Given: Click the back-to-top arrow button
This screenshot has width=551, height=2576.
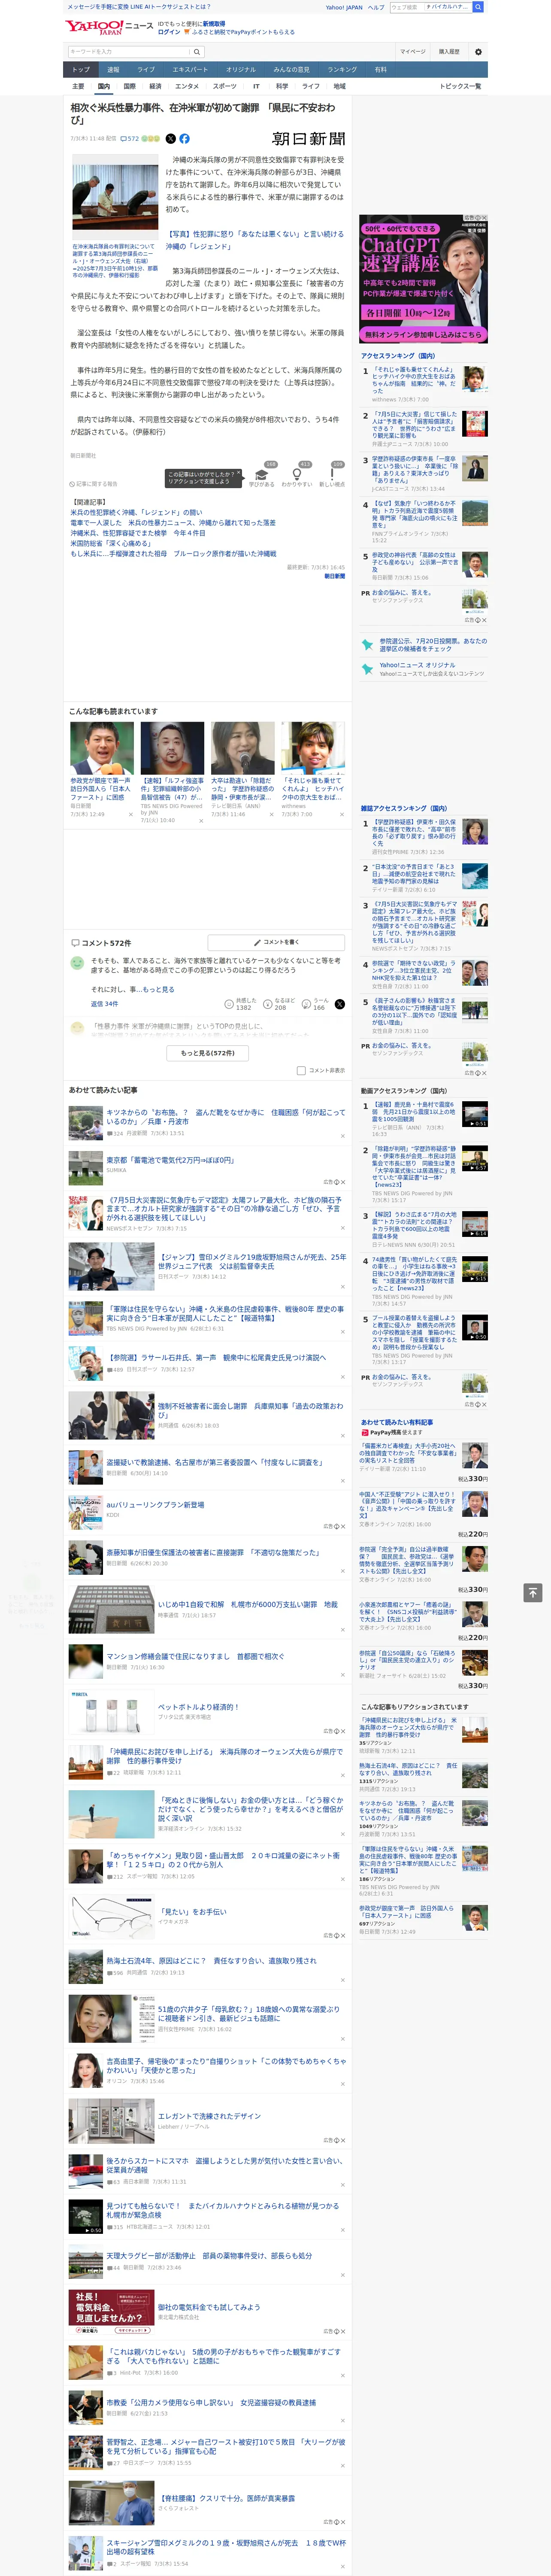Looking at the screenshot, I should 533,1592.
